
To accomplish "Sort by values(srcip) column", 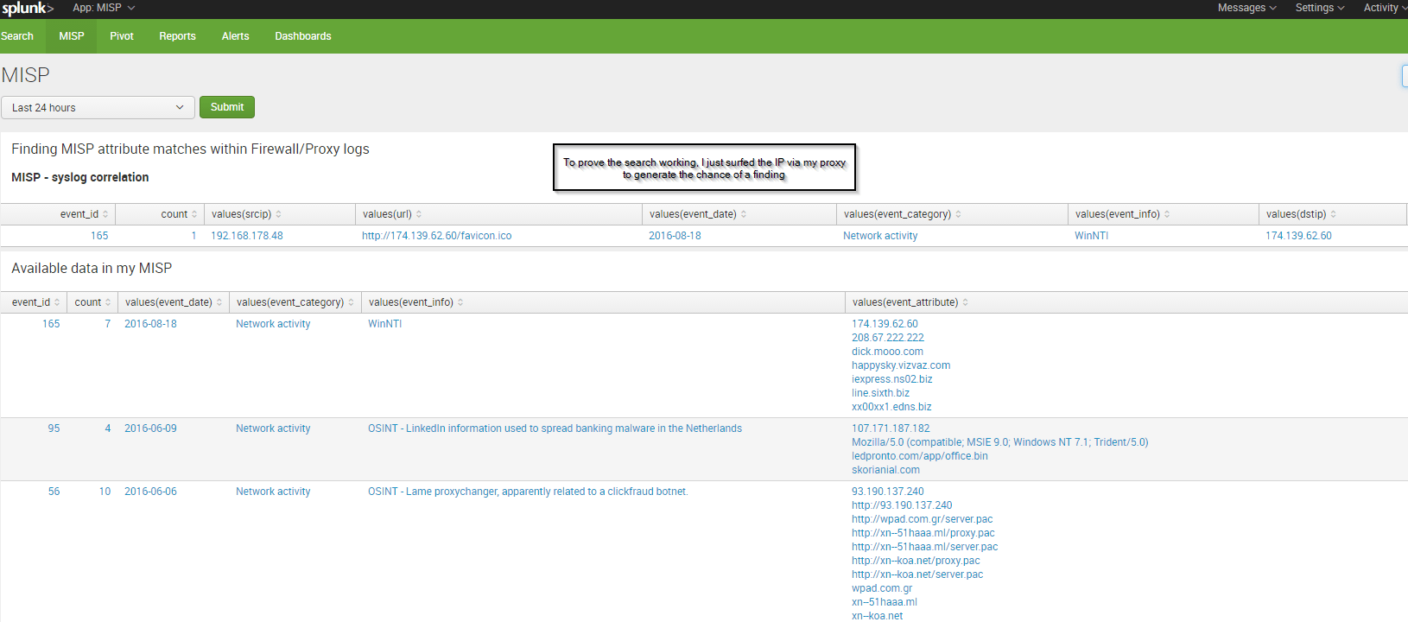I will click(x=246, y=214).
